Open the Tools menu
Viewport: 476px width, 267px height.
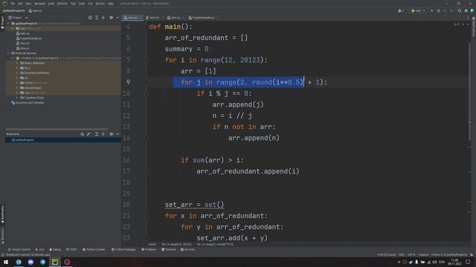(82, 4)
